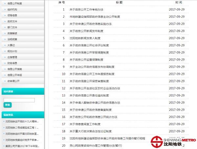The width and height of the screenshot is (197, 149).
Task: Open news 集团公司开展2017年下半年
Action: point(22,146)
